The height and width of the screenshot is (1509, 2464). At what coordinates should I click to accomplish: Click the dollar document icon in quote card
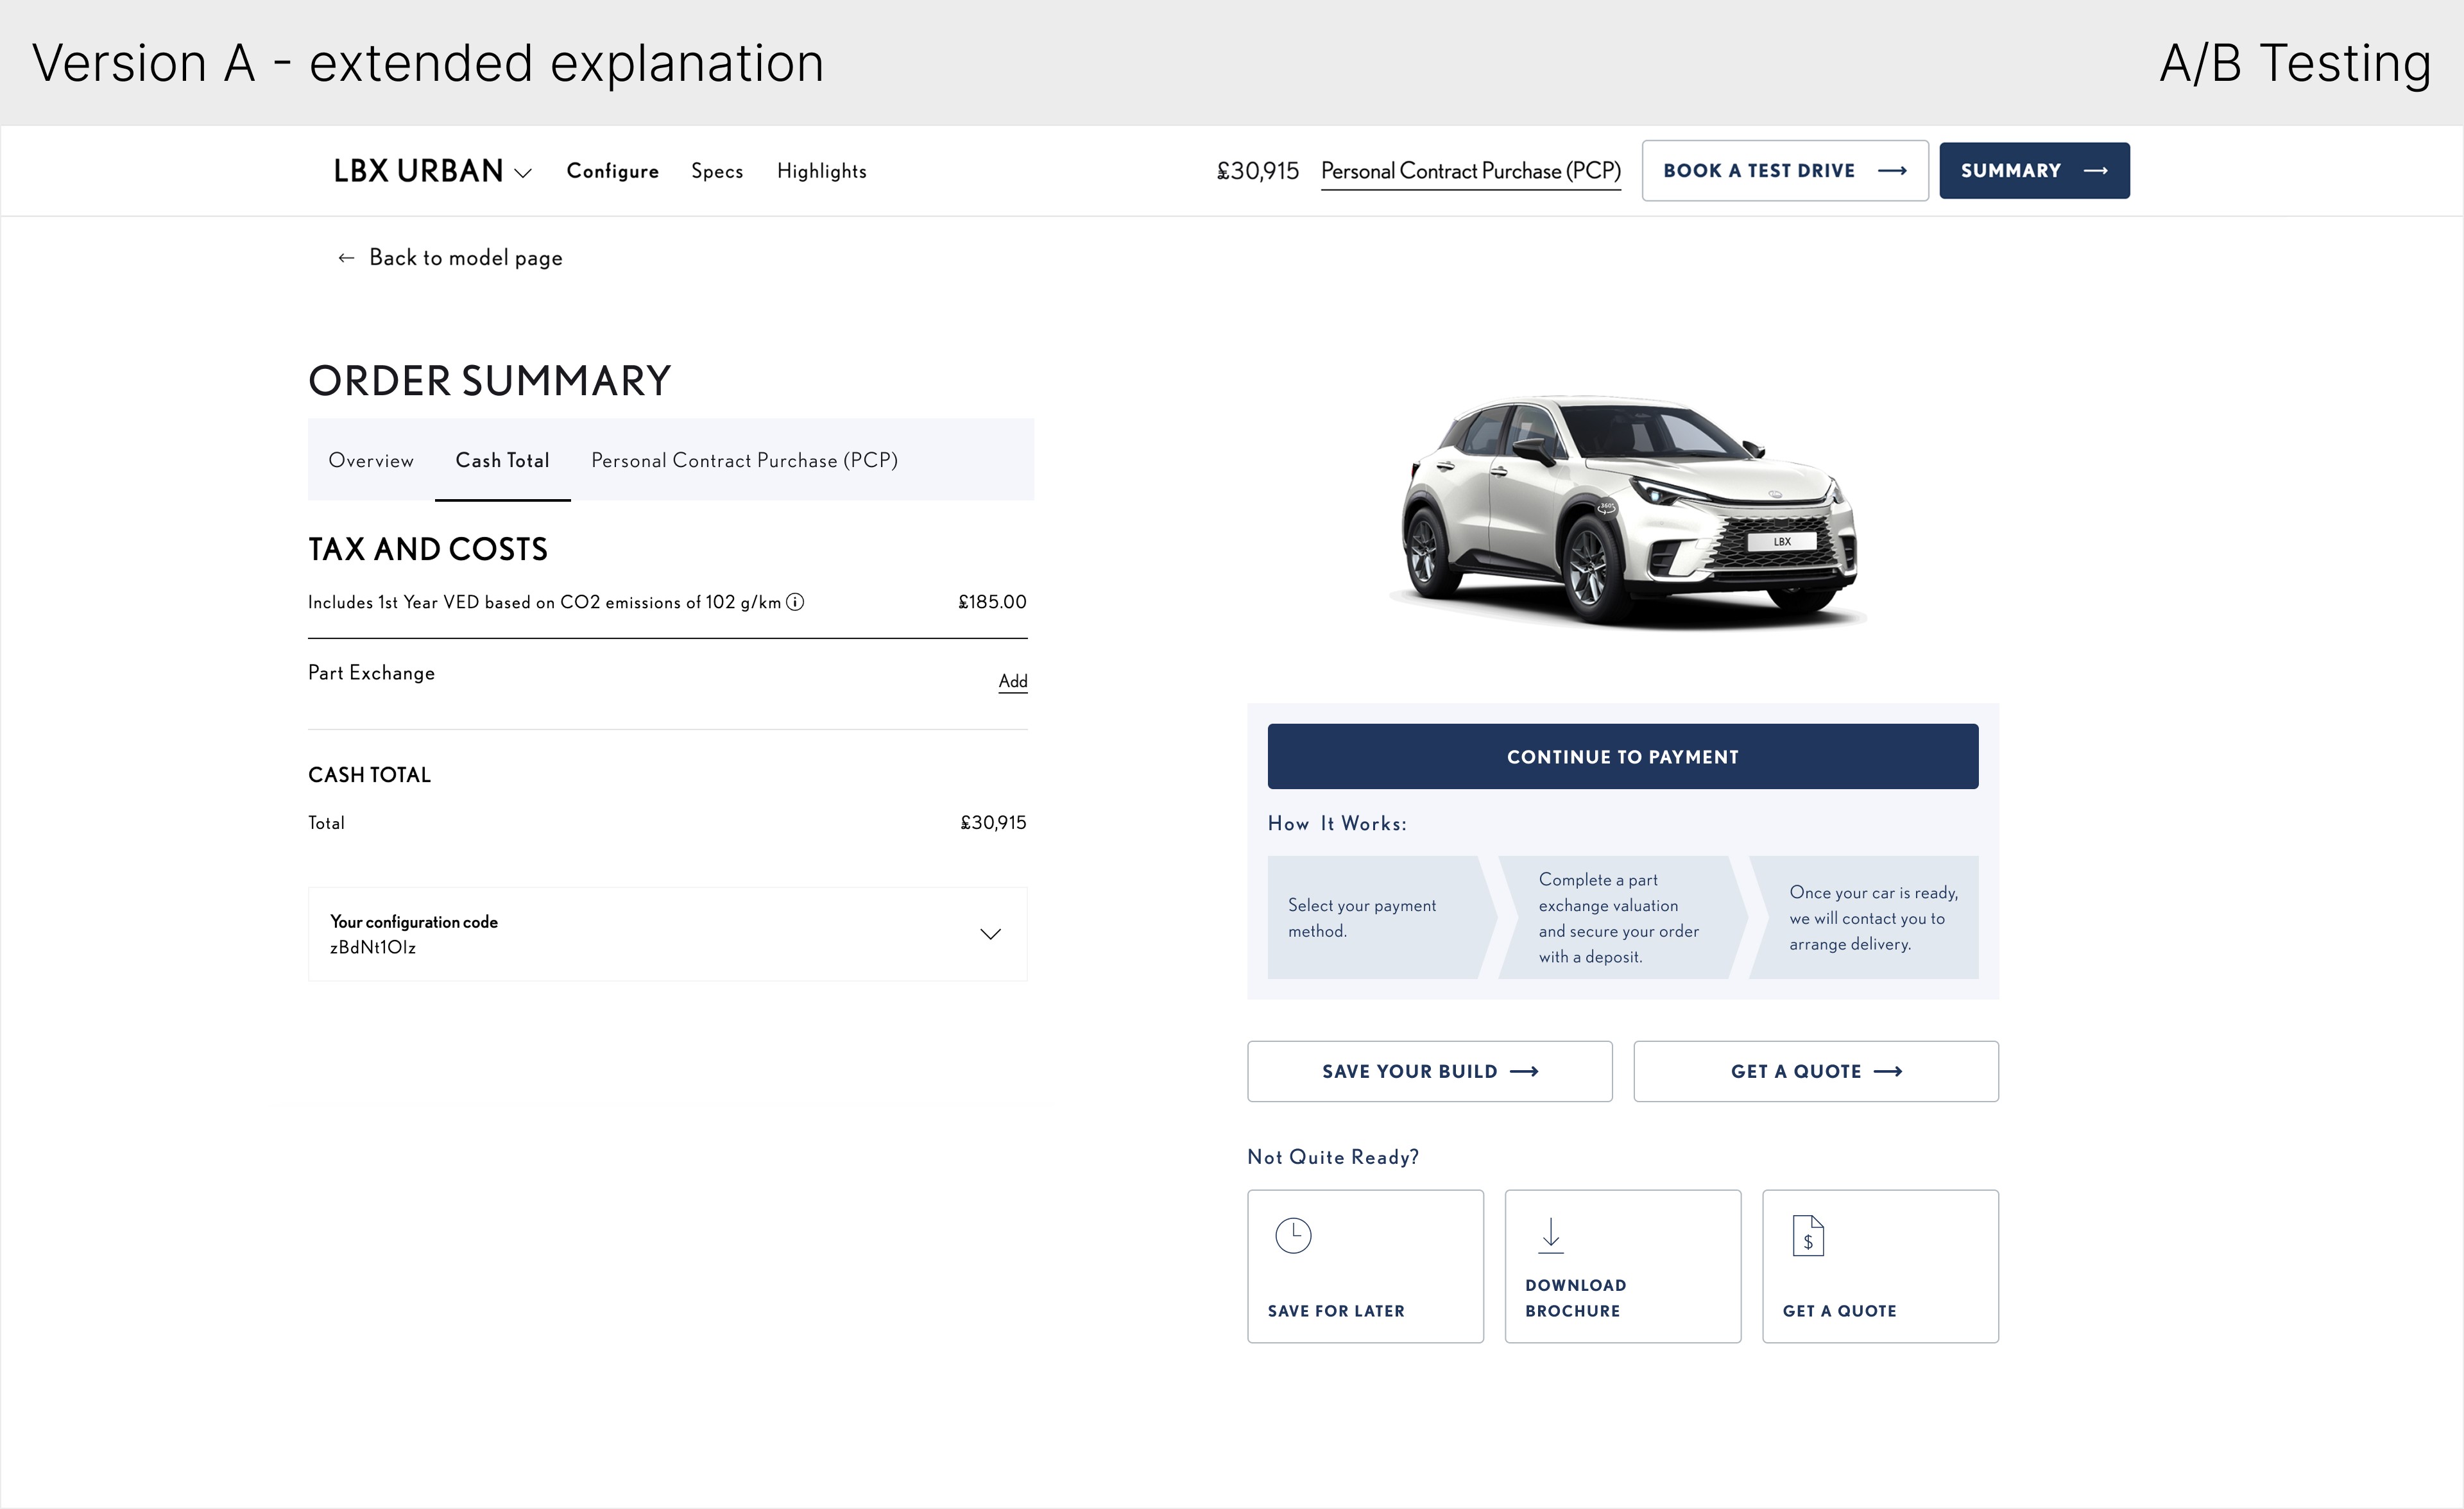[1808, 1237]
